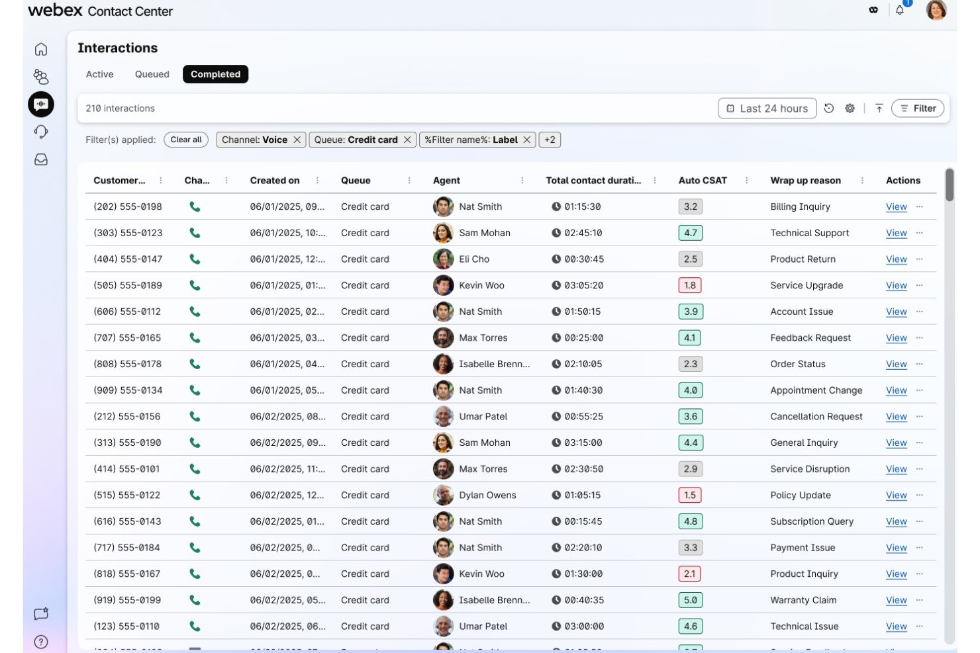Expand the +2 hidden filters chip

pos(550,140)
